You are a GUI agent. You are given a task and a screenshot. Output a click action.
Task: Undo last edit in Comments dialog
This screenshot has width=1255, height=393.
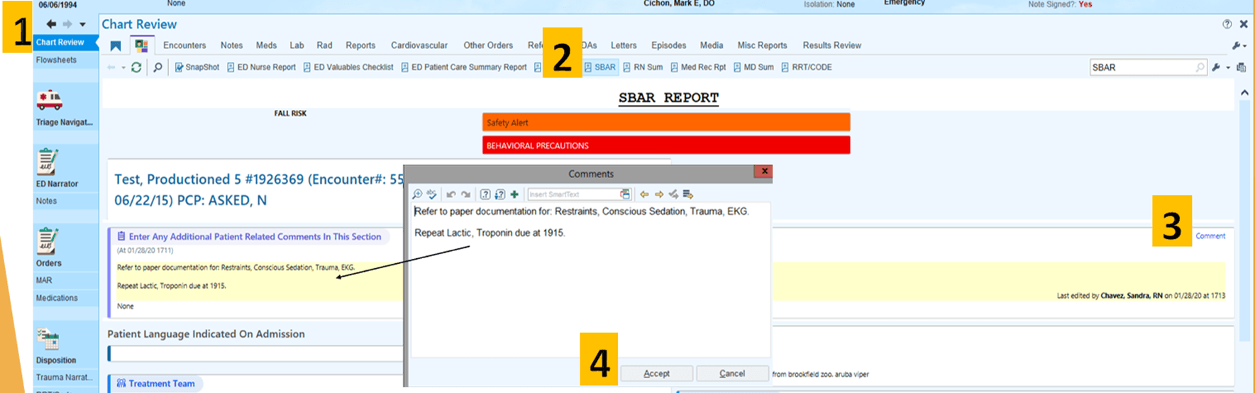pos(451,194)
